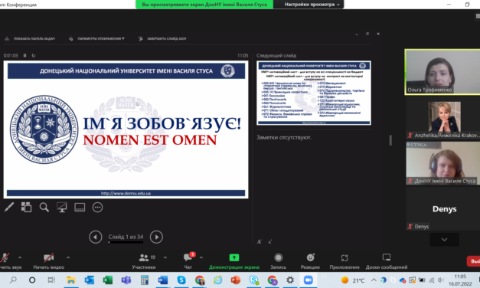Screen dimensions: 480x288
Task: Select the Denys participant tile
Action: point(443,209)
